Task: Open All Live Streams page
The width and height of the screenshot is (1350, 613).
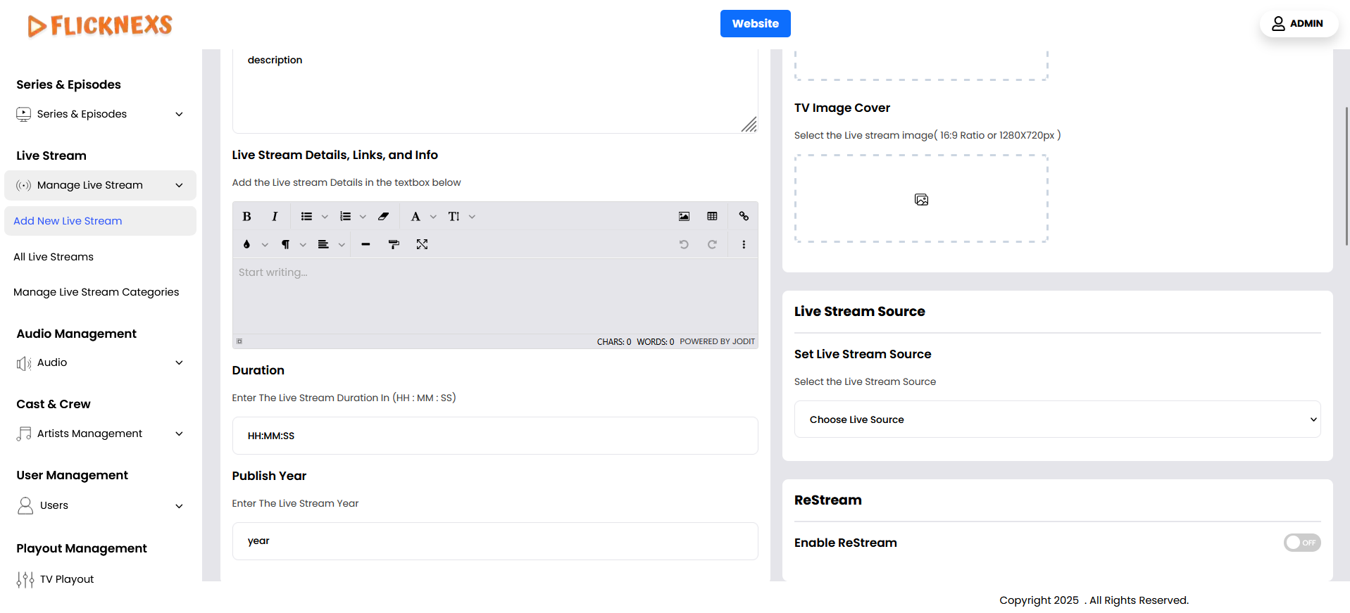Action: (54, 257)
